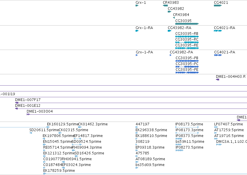The width and height of the screenshot is (247, 175).
Task: Click the 308219 EST feature
Action: coord(136,145)
